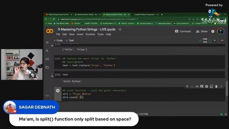
Task: Mirror cell in tab icon
Action: click(x=211, y=86)
